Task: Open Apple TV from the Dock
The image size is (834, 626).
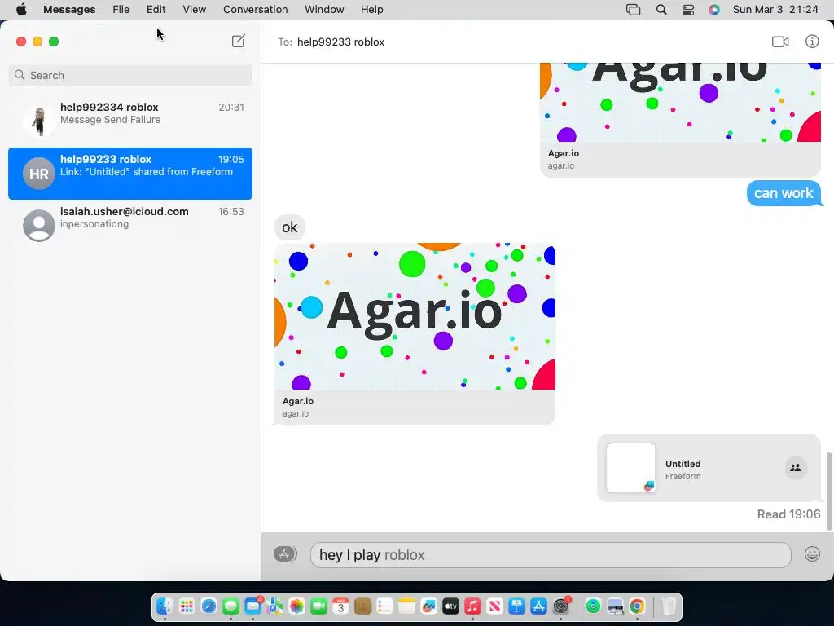Action: [x=450, y=606]
